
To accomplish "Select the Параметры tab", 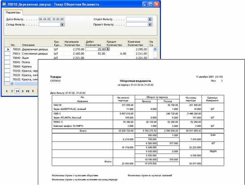I will pyautogui.click(x=13, y=12).
